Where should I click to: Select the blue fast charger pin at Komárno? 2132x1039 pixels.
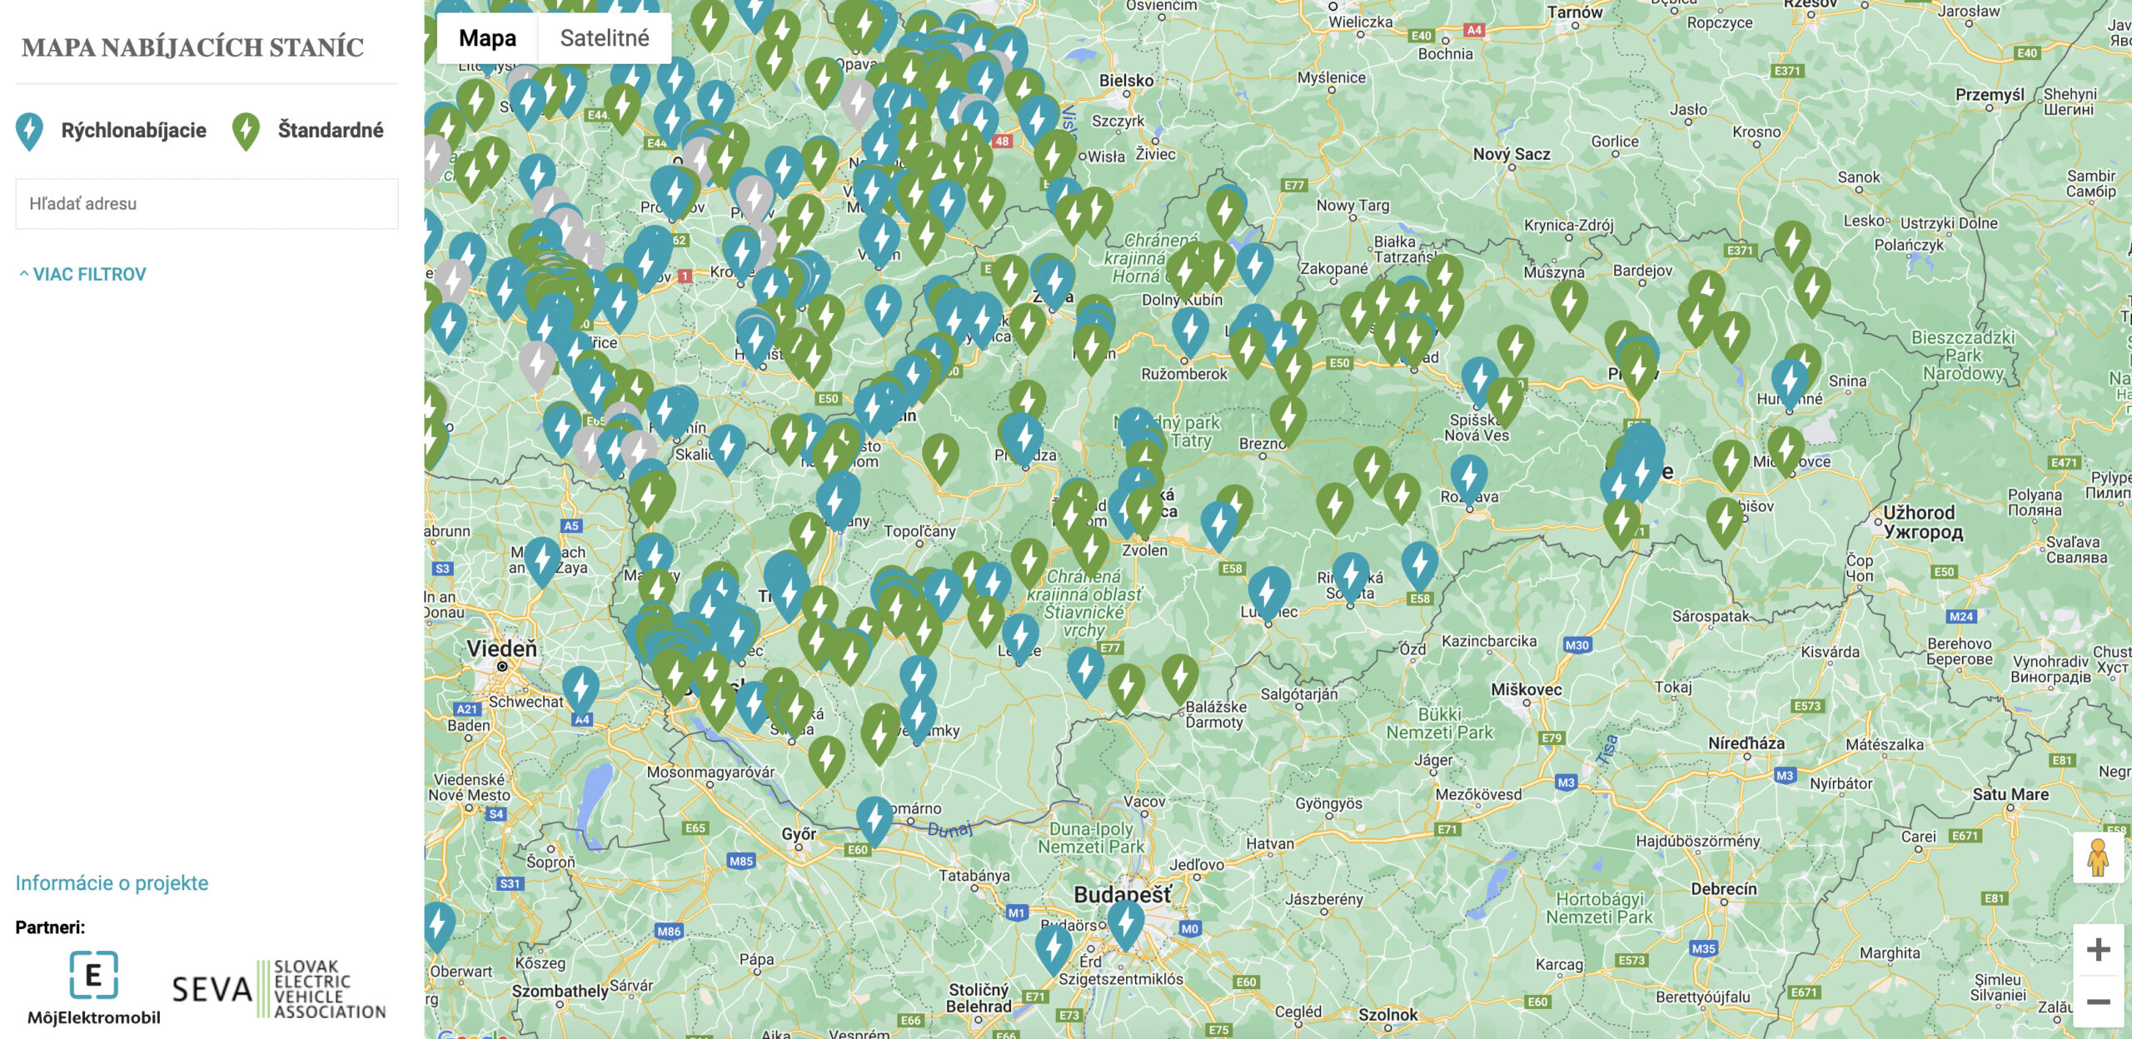coord(874,819)
